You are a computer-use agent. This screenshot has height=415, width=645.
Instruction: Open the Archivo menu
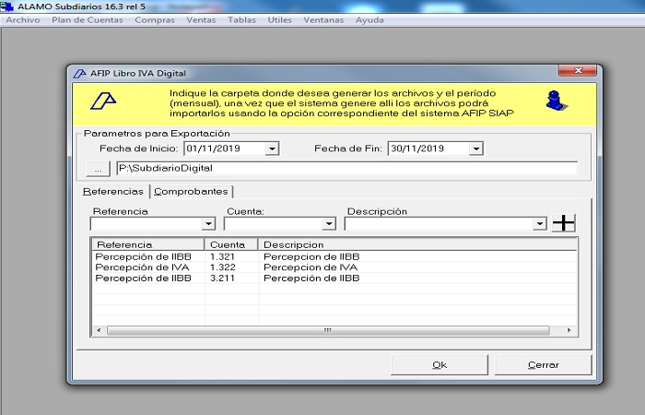point(23,19)
